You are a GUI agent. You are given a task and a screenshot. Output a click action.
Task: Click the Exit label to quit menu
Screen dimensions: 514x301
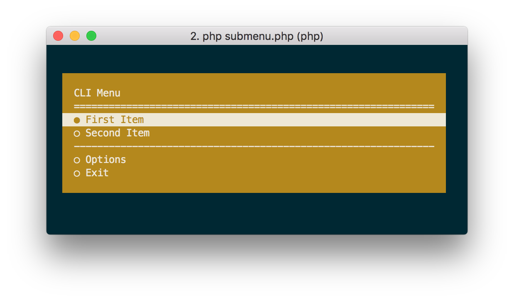click(97, 173)
